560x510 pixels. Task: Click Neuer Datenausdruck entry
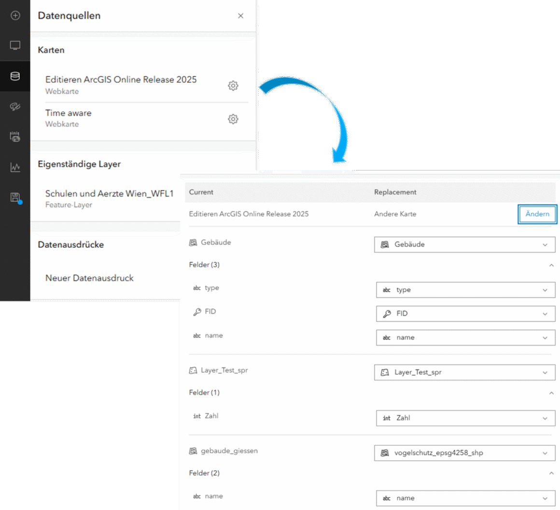click(x=89, y=278)
